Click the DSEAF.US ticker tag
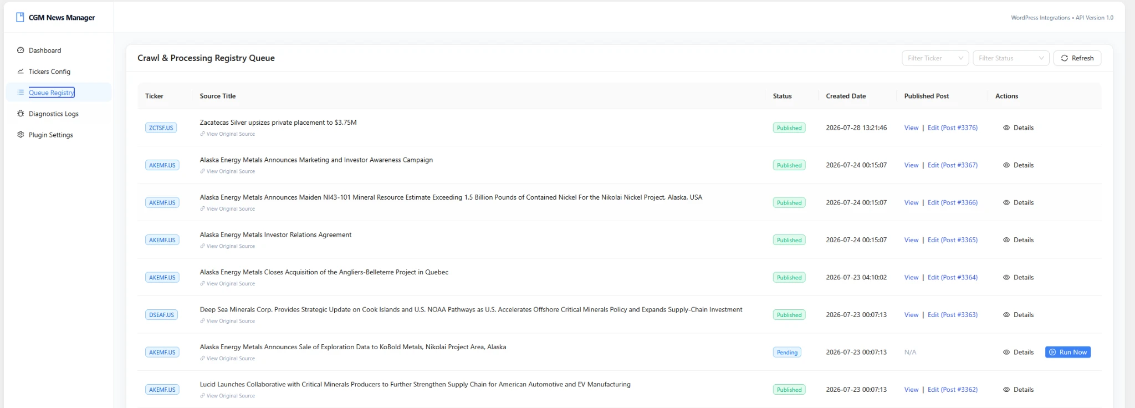This screenshot has height=408, width=1135. [161, 315]
